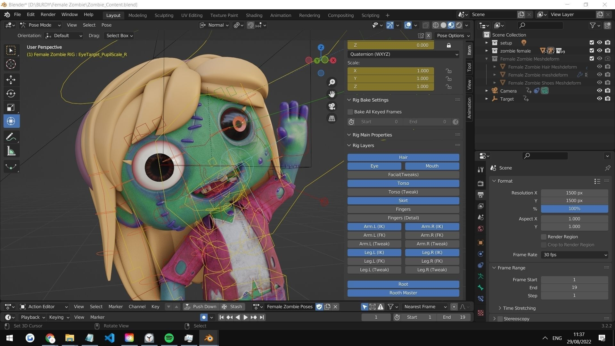This screenshot has width=615, height=346.
Task: Select the Move tool in the toolbar
Action: [x=11, y=79]
